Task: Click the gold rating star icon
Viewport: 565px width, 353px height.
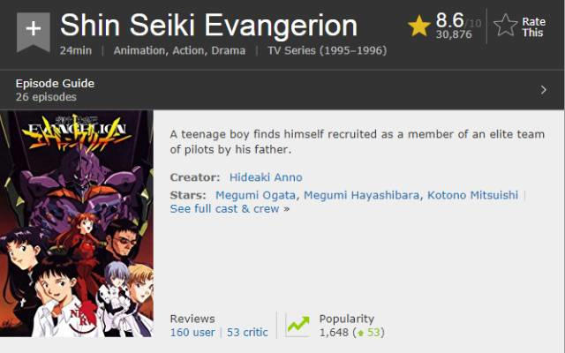Action: coord(419,26)
